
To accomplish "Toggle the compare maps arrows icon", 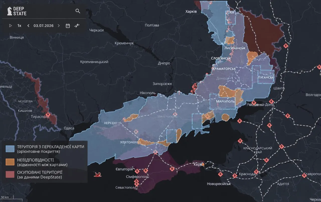I will click(77, 26).
